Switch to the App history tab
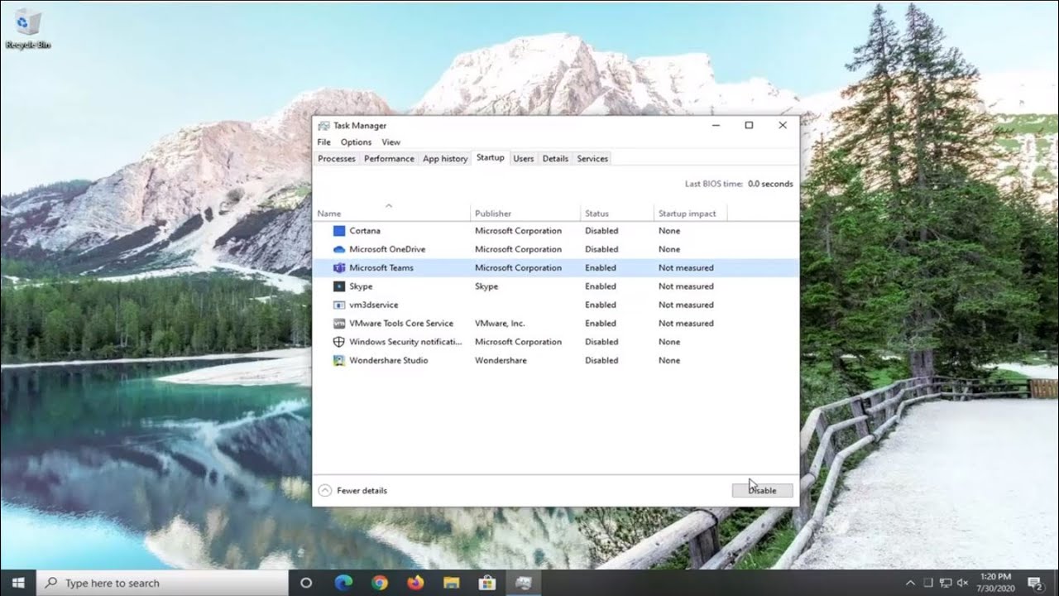1059x596 pixels. click(x=445, y=159)
